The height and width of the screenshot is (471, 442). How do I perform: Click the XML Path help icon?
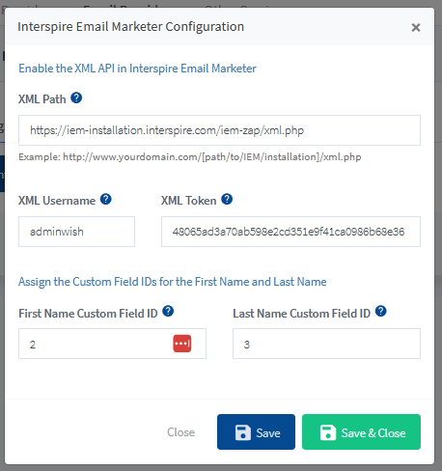[76, 97]
